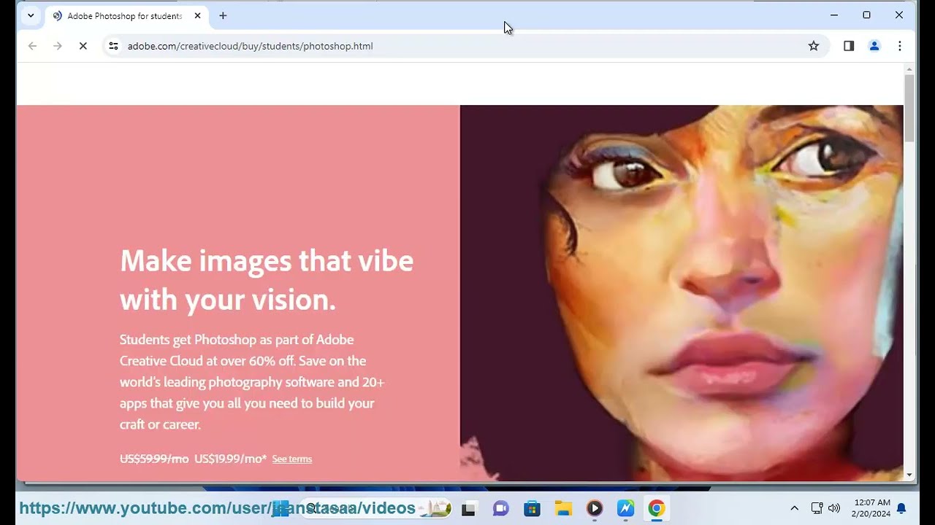
Task: Open the media player taskbar icon
Action: coord(595,509)
